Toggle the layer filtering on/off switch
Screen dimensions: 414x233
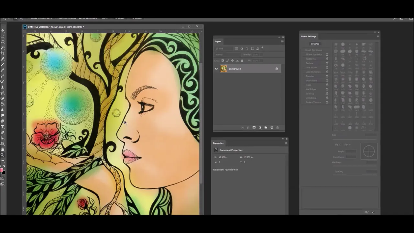262,48
